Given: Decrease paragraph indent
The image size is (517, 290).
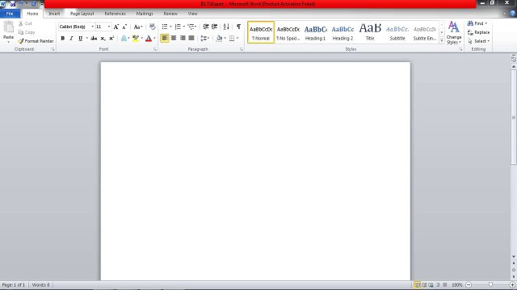Looking at the screenshot, I should 206,27.
